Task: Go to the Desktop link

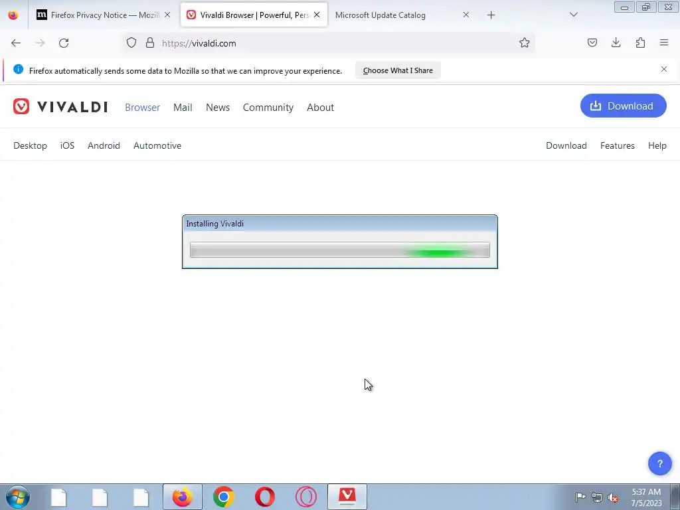Action: (x=31, y=145)
